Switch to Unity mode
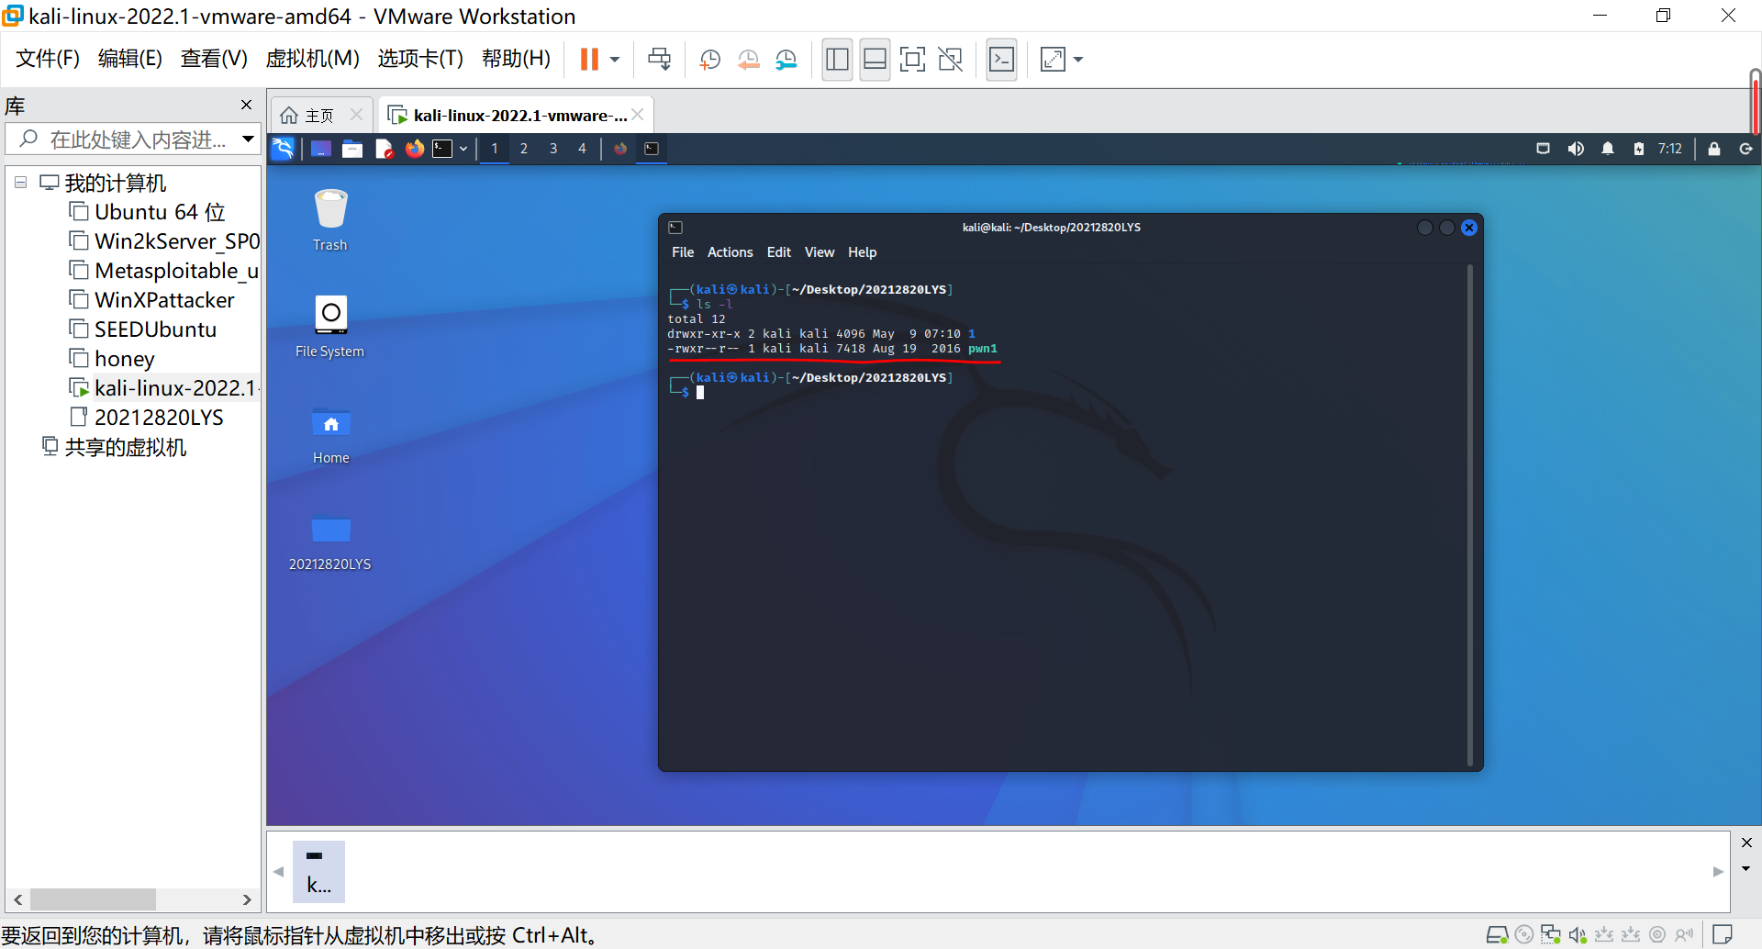 [x=951, y=60]
